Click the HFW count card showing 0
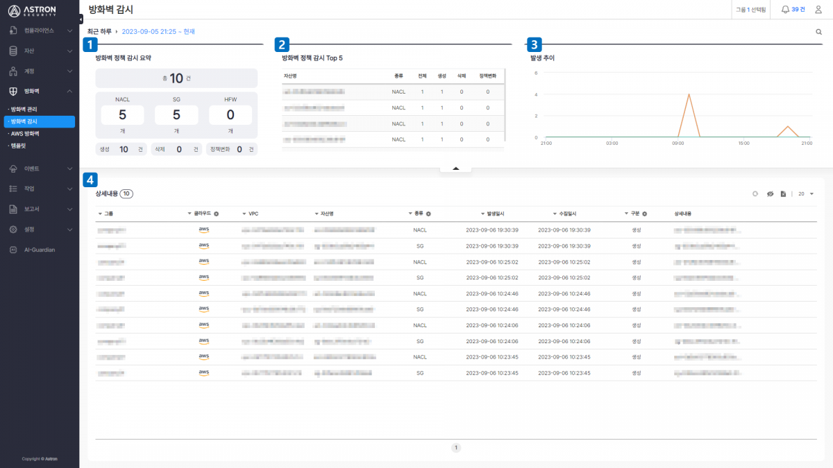Image resolution: width=833 pixels, height=468 pixels. [230, 116]
